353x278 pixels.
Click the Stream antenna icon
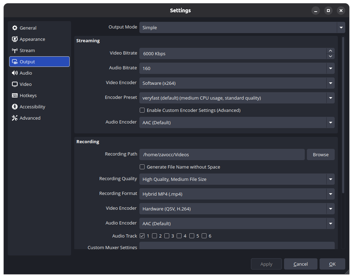click(15, 50)
